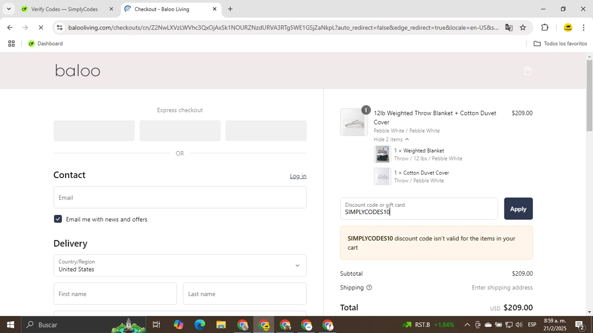
Task: Open the tab search dropdown arrow
Action: tap(9, 9)
